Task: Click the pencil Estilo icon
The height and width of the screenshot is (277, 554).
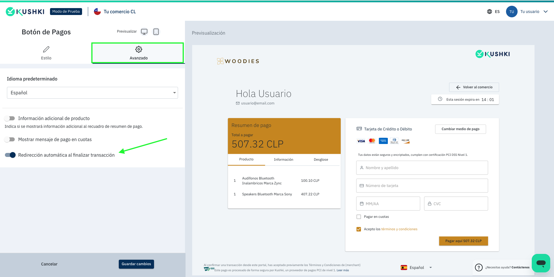Action: pos(46,49)
